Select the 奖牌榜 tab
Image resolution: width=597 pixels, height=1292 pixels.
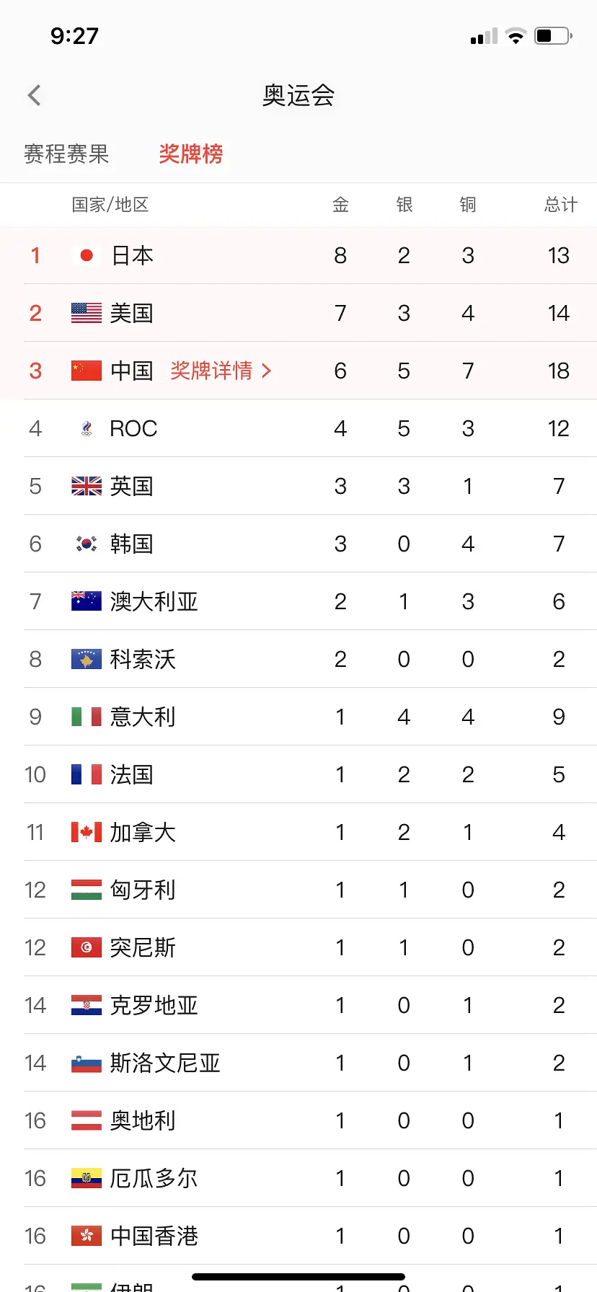(x=191, y=154)
